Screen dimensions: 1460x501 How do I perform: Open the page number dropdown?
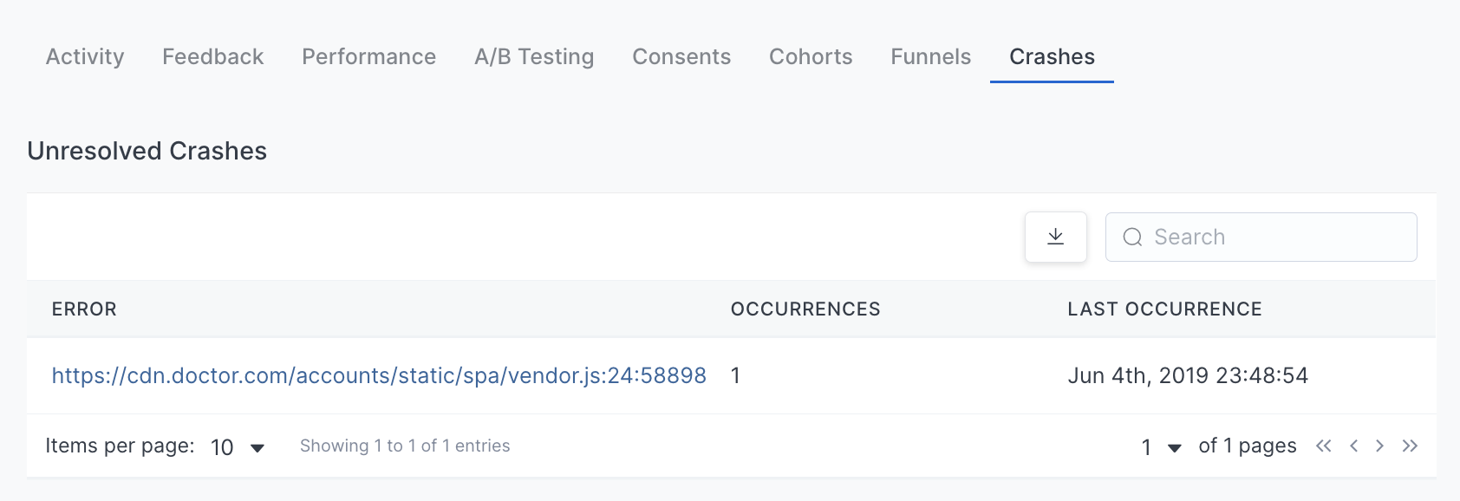1162,447
